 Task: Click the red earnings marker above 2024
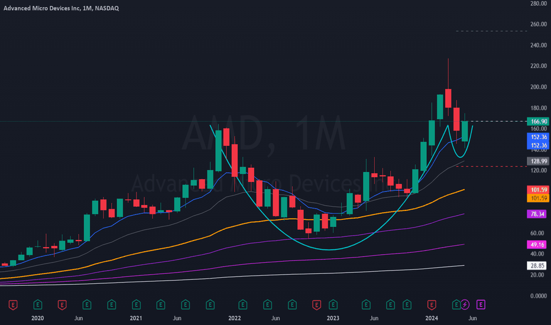[x=432, y=305]
